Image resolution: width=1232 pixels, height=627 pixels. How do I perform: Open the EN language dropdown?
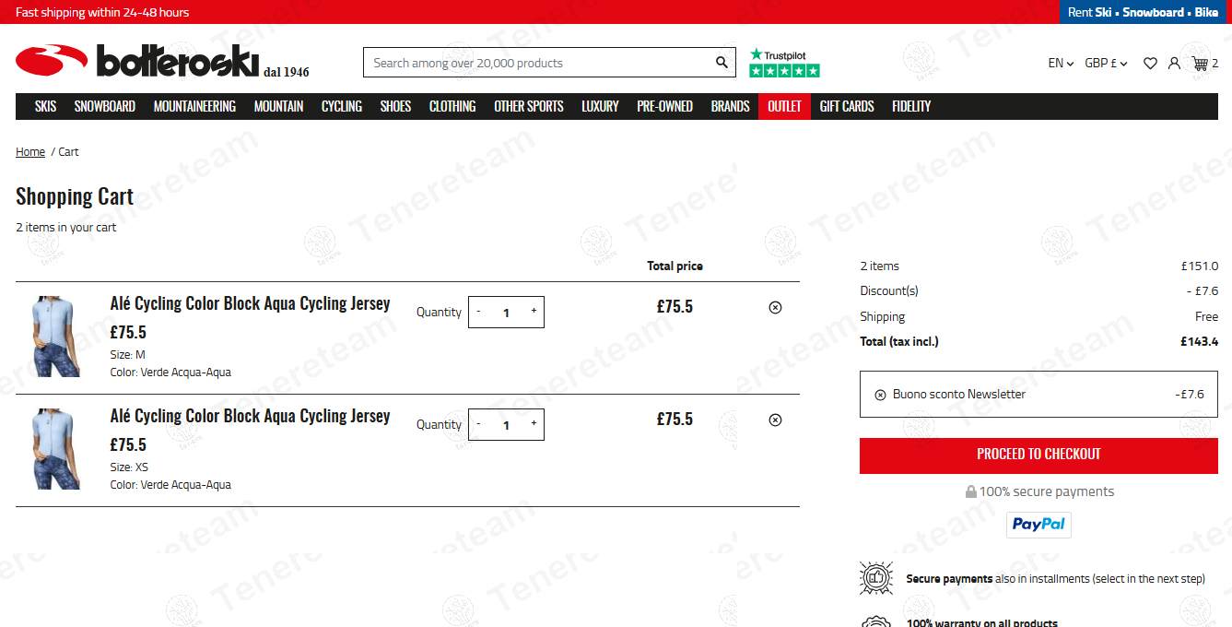[x=1061, y=64]
